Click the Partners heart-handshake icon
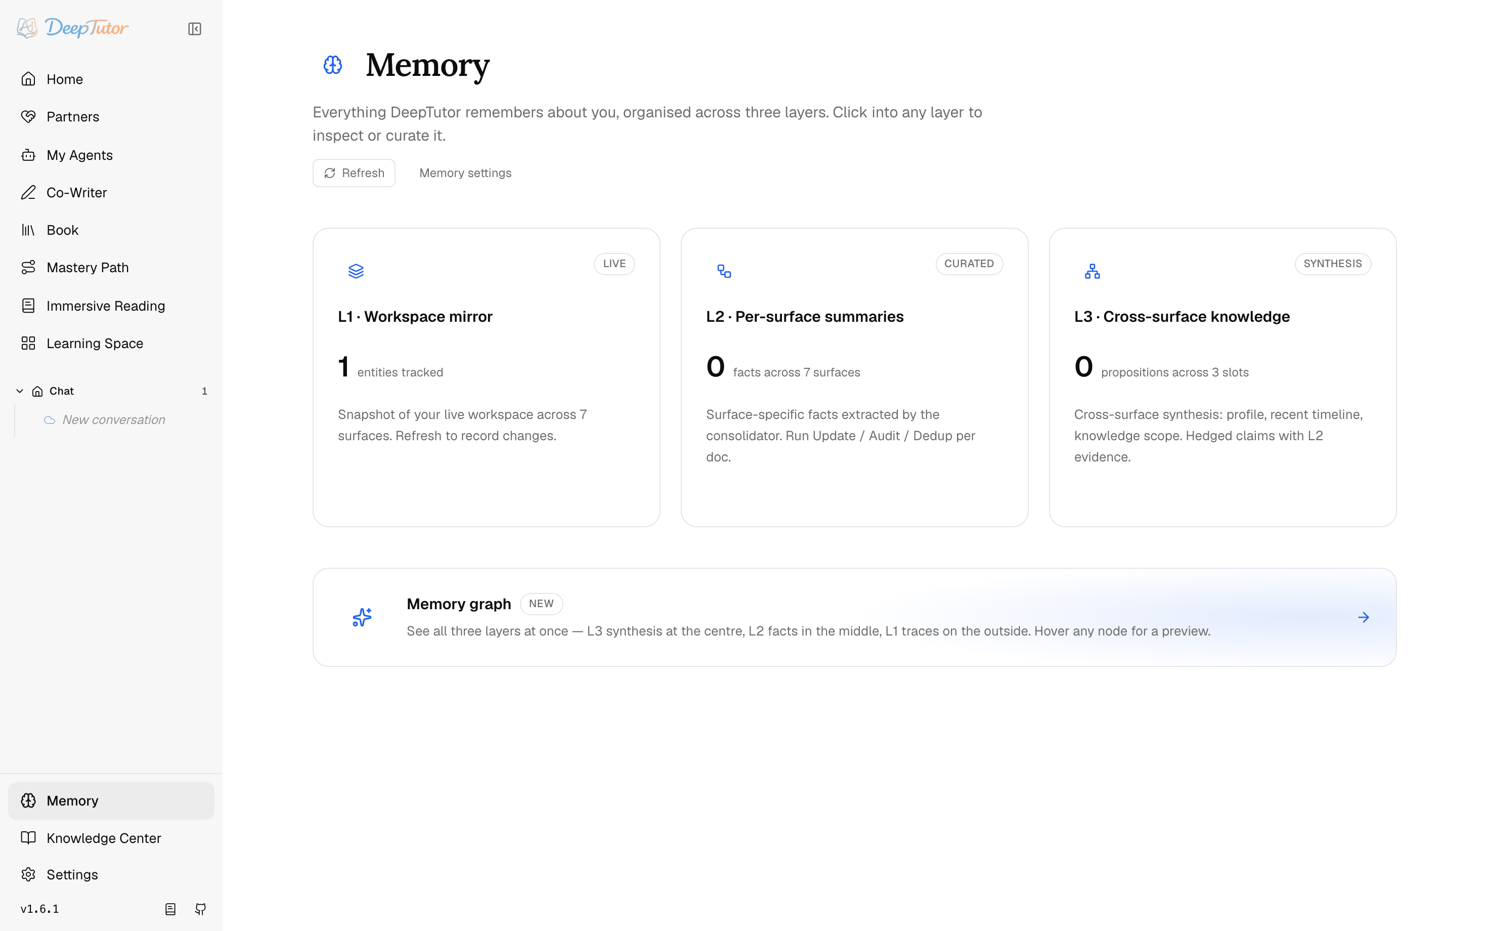The height and width of the screenshot is (931, 1487). click(28, 116)
